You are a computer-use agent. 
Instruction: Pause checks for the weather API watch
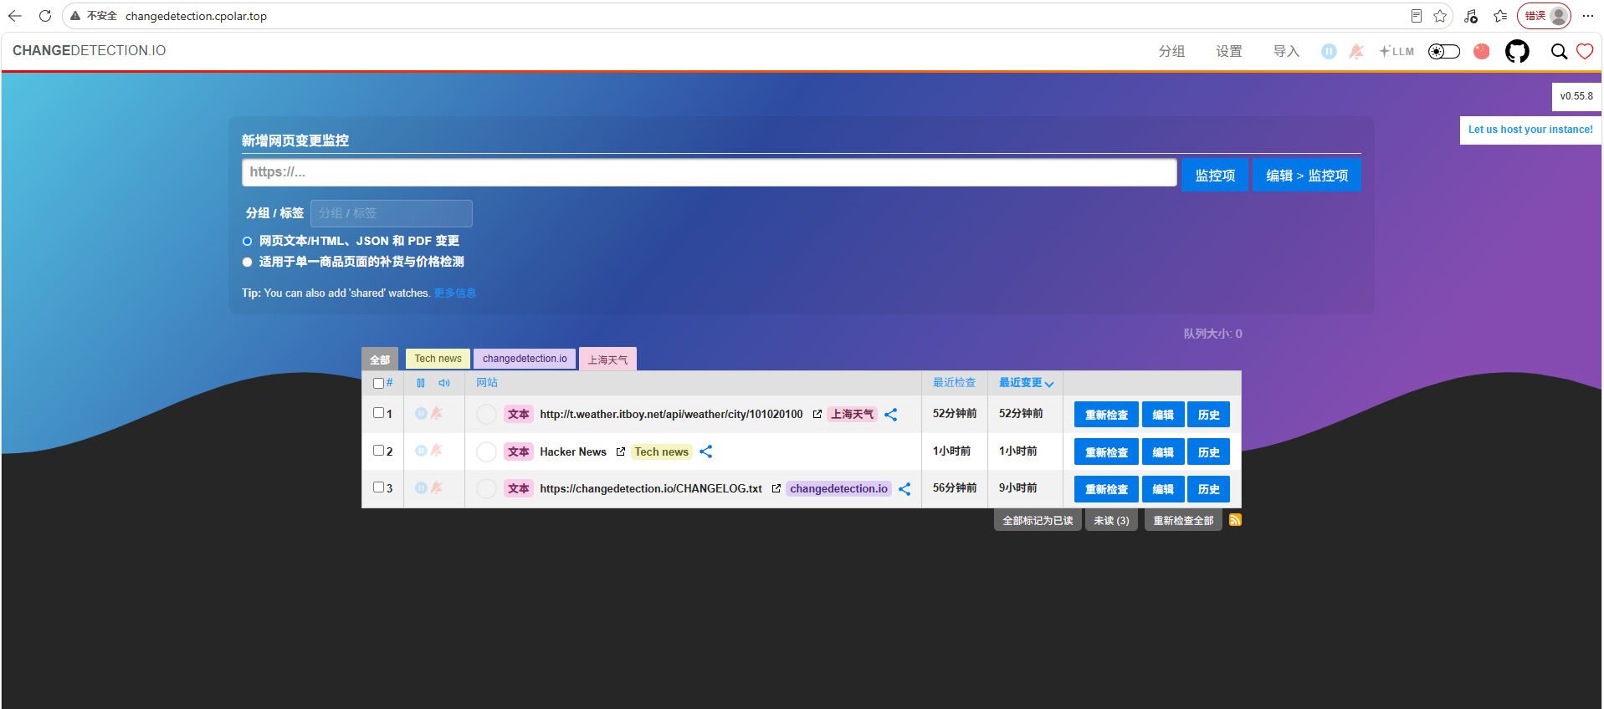point(421,413)
